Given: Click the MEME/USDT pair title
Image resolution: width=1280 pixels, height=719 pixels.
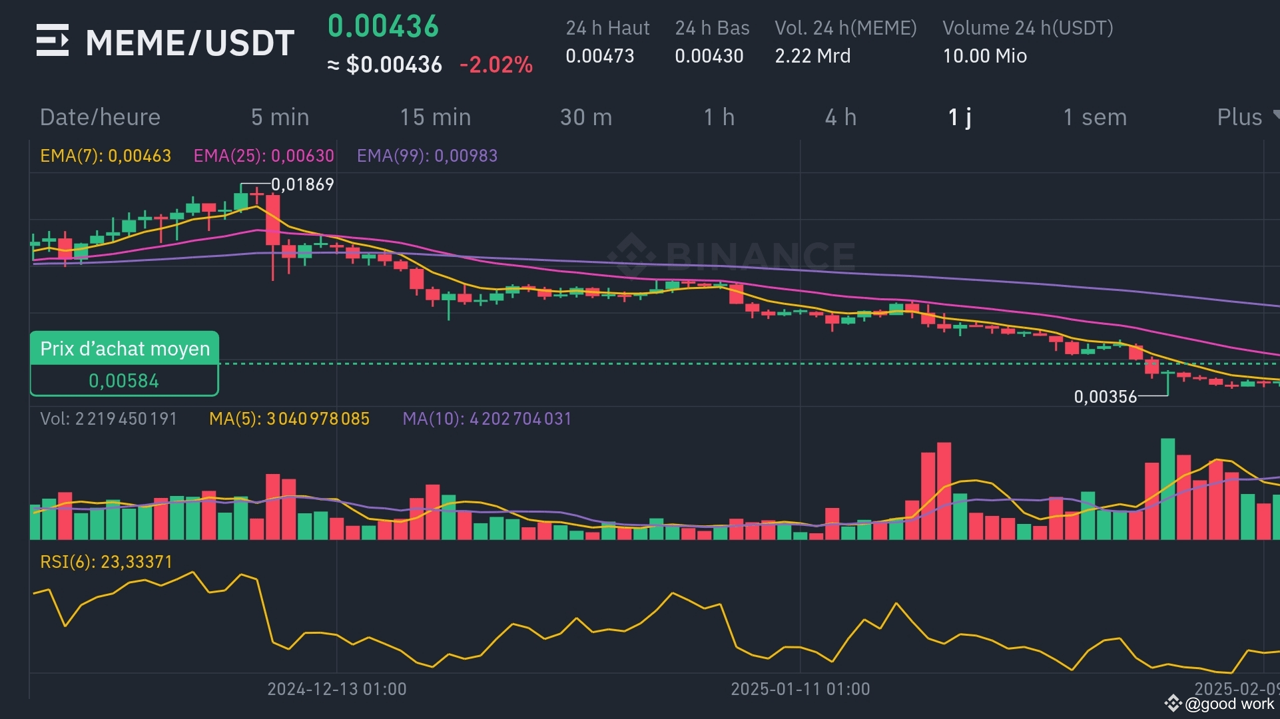Looking at the screenshot, I should [190, 43].
